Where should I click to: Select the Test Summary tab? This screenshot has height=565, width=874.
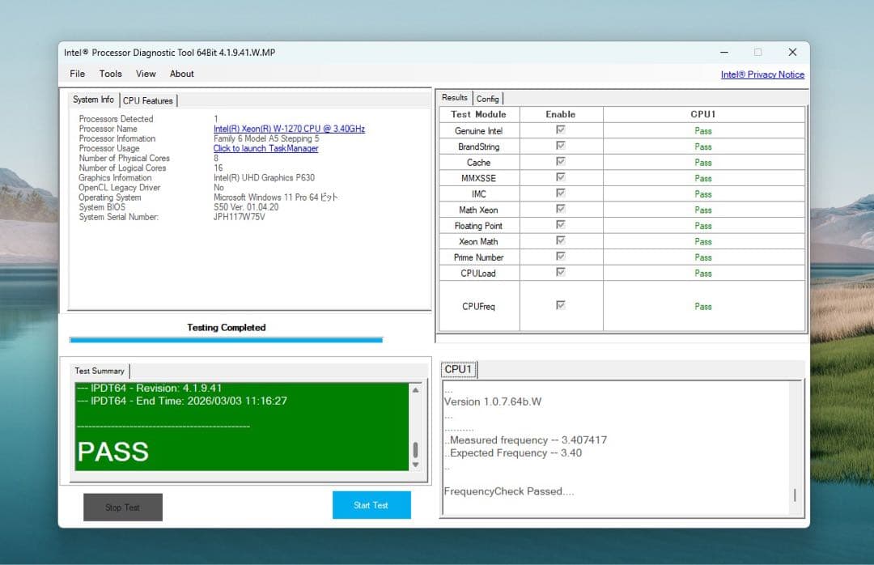click(100, 371)
